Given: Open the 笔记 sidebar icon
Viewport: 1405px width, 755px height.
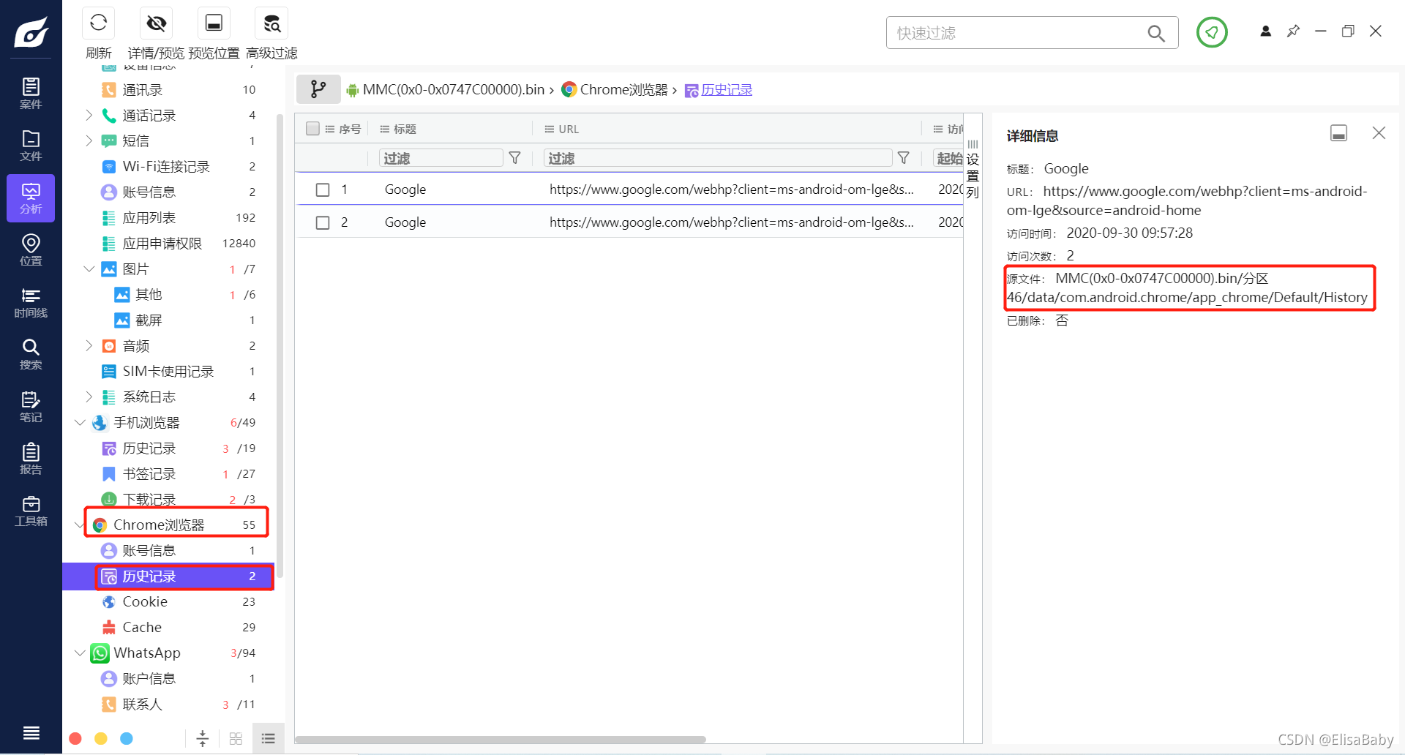Looking at the screenshot, I should [x=31, y=407].
